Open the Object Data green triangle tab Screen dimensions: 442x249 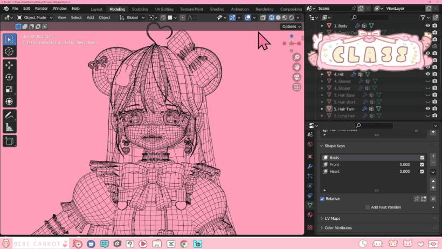pyautogui.click(x=310, y=205)
